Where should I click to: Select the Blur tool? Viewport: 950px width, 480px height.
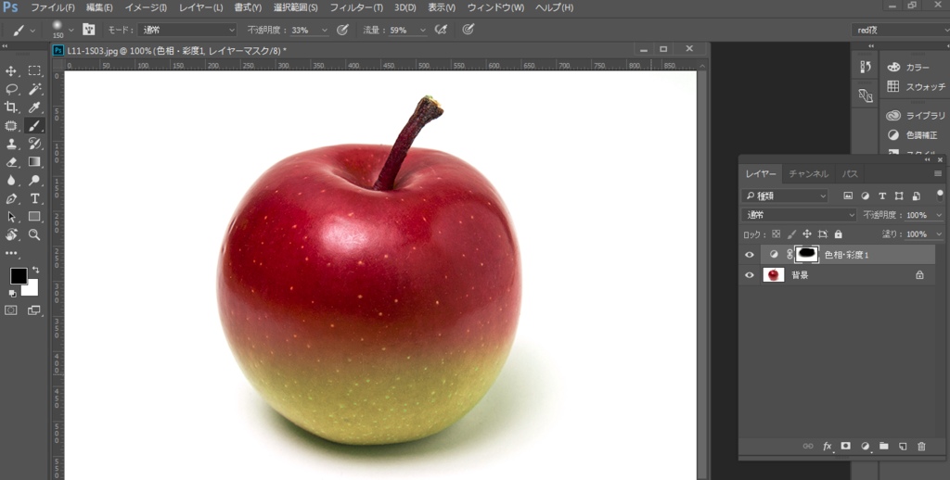tap(11, 181)
